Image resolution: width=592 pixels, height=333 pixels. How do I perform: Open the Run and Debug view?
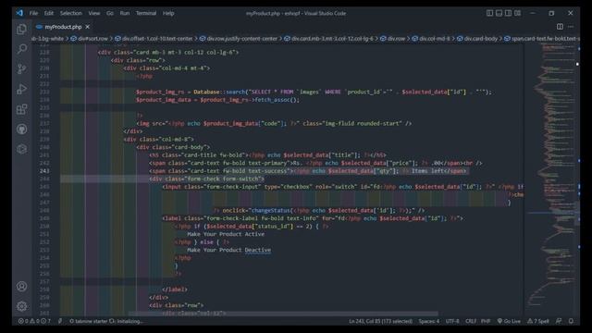point(21,89)
